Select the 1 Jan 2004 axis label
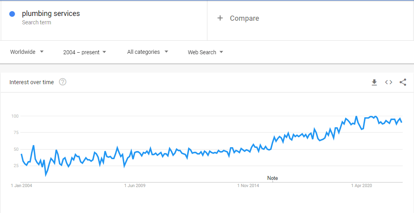This screenshot has width=414, height=213. click(21, 185)
